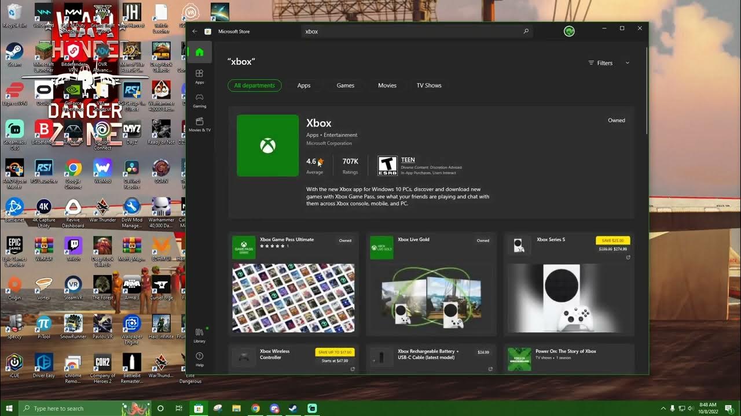Select the DaVinci Resolve desktop icon
The image size is (741, 416).
pos(132,174)
